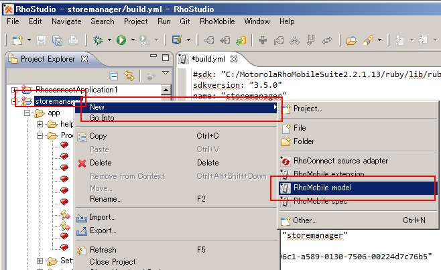
Task: Choose Refresh in the context menu
Action: pyautogui.click(x=177, y=250)
